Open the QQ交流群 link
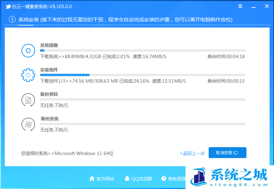 tap(142, 179)
